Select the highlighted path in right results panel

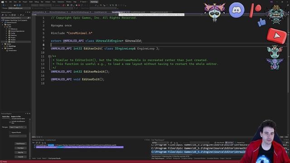[x=198, y=152]
